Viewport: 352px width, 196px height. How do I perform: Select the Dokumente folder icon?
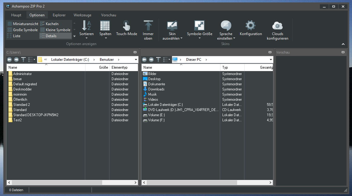(145, 84)
